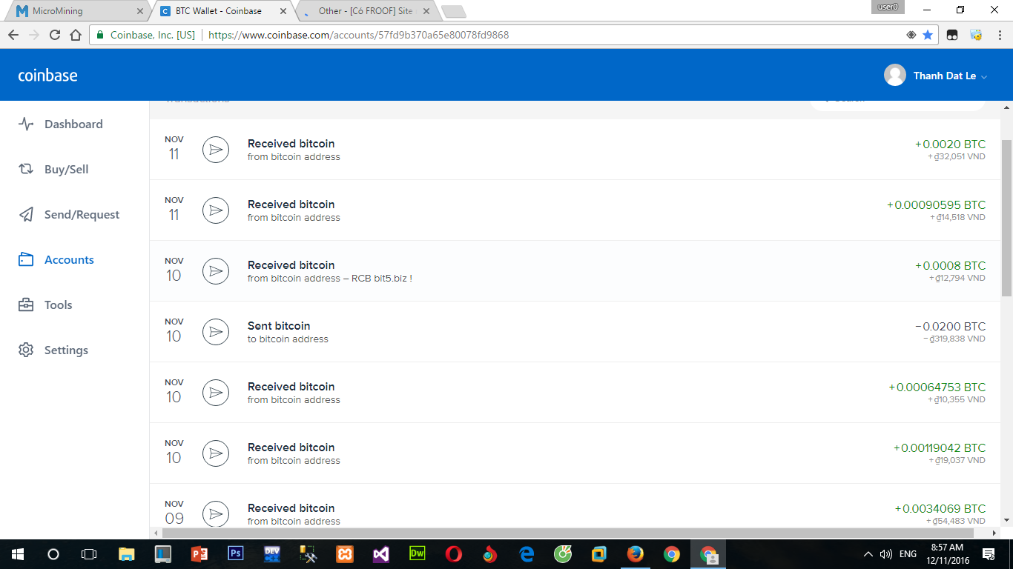Click the "from bitcoin address – RCB bit5.biz !" text
Image resolution: width=1013 pixels, height=569 pixels.
[330, 279]
